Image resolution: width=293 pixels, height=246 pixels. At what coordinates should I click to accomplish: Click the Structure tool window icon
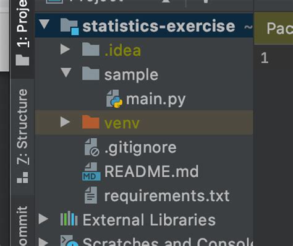[x=22, y=177]
